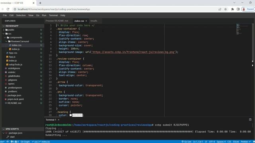Open the Paused profile button

[248, 9]
